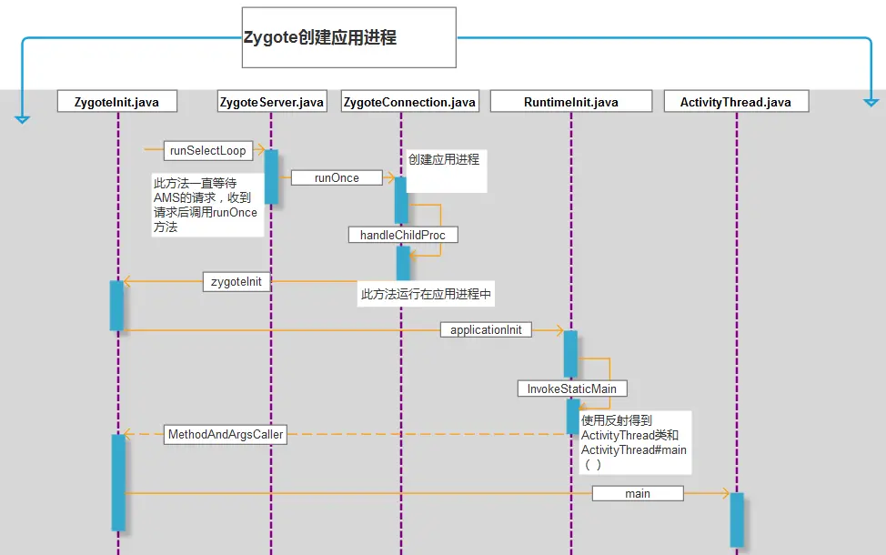Select the MethodAndArgsCaller return label
886x555 pixels.
226,435
